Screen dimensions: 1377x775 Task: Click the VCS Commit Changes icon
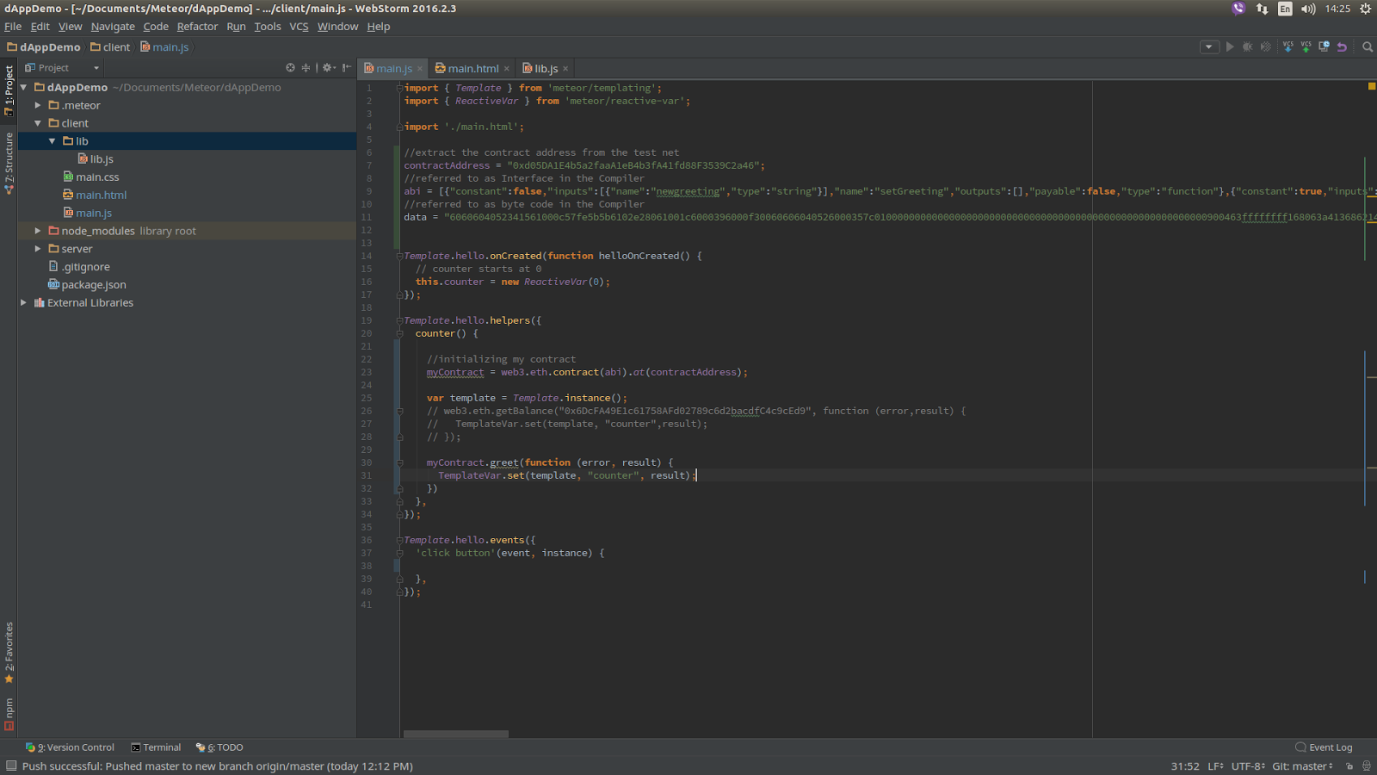tap(1306, 47)
